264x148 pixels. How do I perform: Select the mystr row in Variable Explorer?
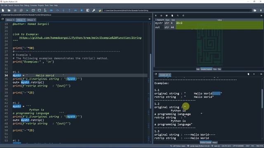tap(209, 23)
